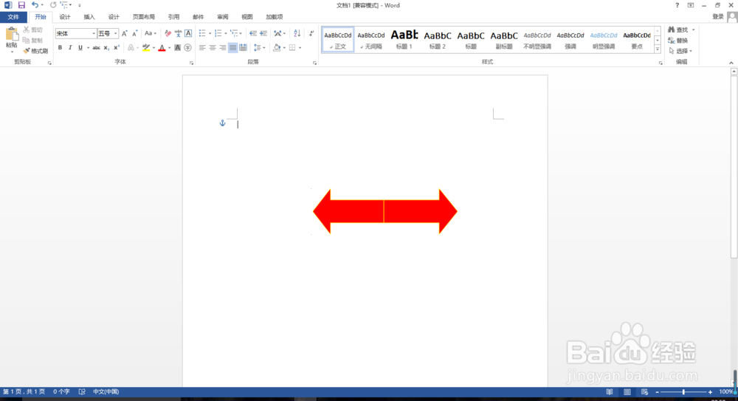Click the Superscript icon
Viewport: 738px width, 401px height.
pos(117,47)
